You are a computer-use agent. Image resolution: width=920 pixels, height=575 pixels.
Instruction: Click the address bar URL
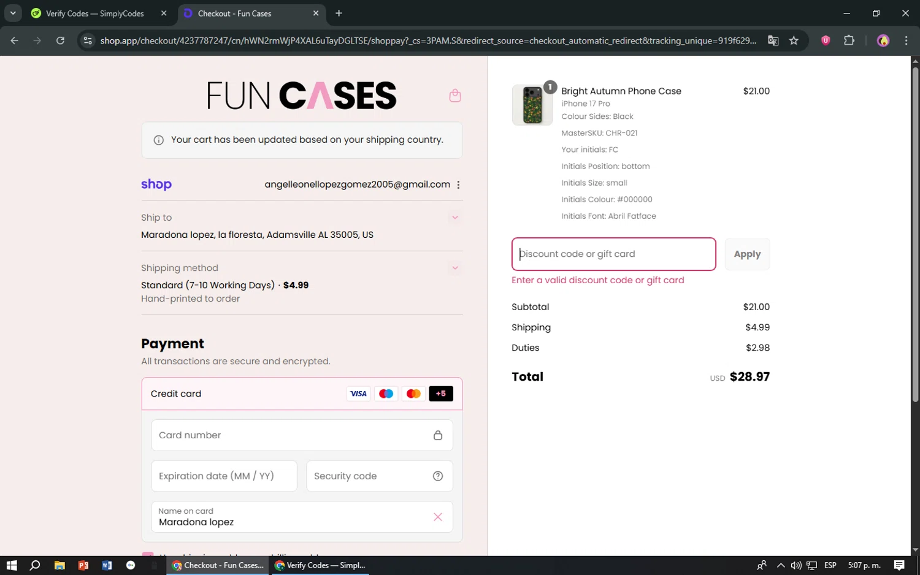tap(428, 40)
